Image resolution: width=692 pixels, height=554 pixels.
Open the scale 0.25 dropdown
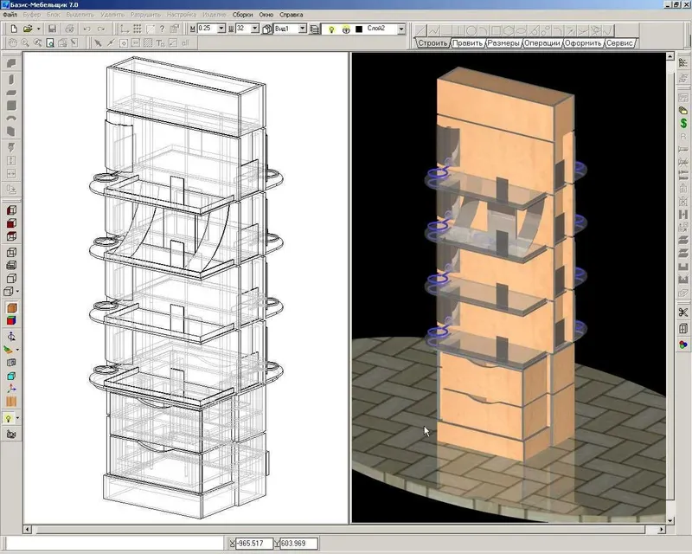(221, 29)
